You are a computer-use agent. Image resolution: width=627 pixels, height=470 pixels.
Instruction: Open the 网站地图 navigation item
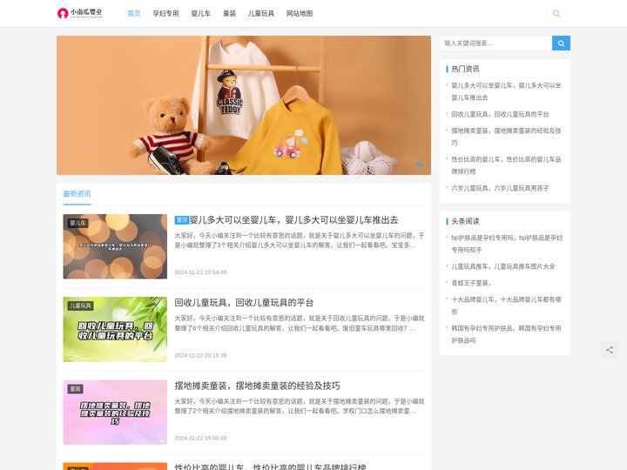pos(300,14)
